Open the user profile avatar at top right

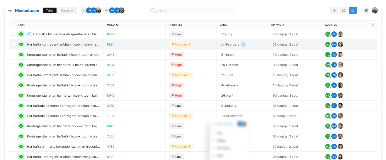pos(375,10)
